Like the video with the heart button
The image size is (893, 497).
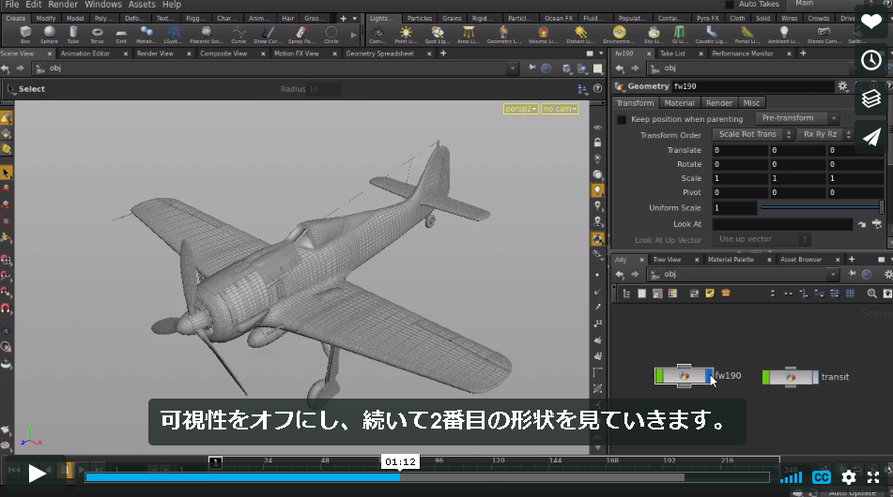click(870, 22)
